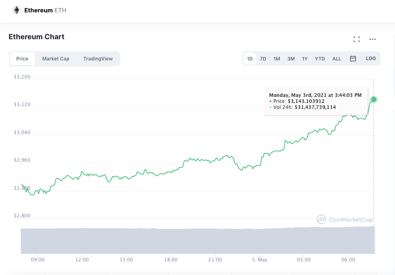Open the fullscreen chart icon

coord(357,39)
